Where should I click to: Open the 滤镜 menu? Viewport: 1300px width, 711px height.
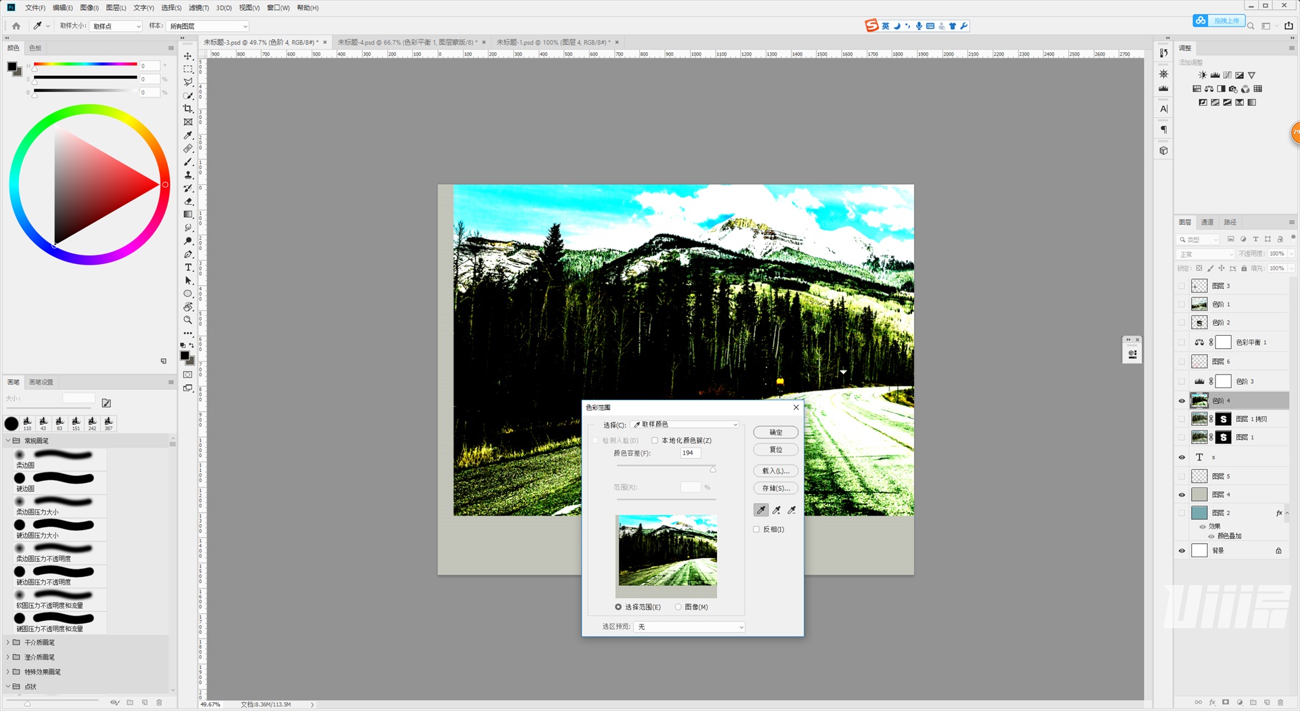pos(198,8)
